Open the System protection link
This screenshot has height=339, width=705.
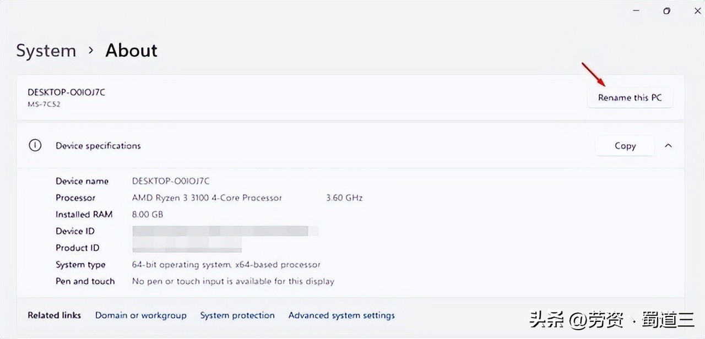(237, 315)
